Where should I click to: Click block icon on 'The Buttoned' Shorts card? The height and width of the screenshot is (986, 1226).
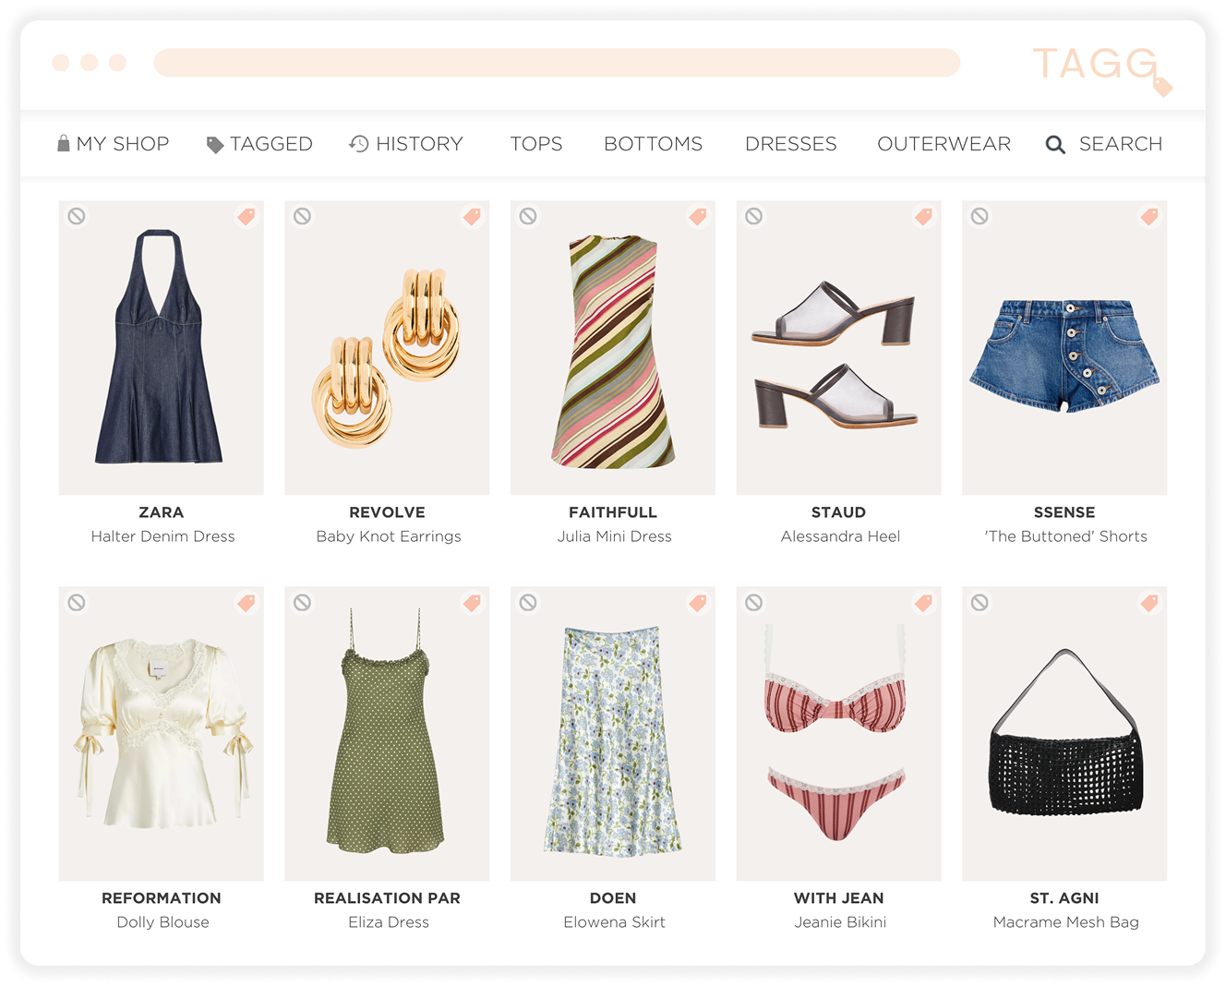(x=980, y=216)
